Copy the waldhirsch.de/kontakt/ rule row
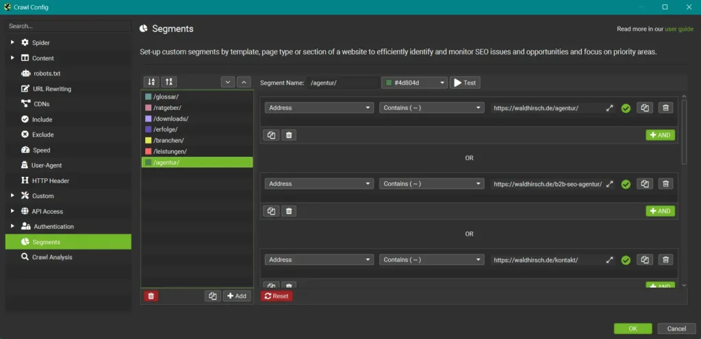This screenshot has height=339, width=701. tap(645, 260)
